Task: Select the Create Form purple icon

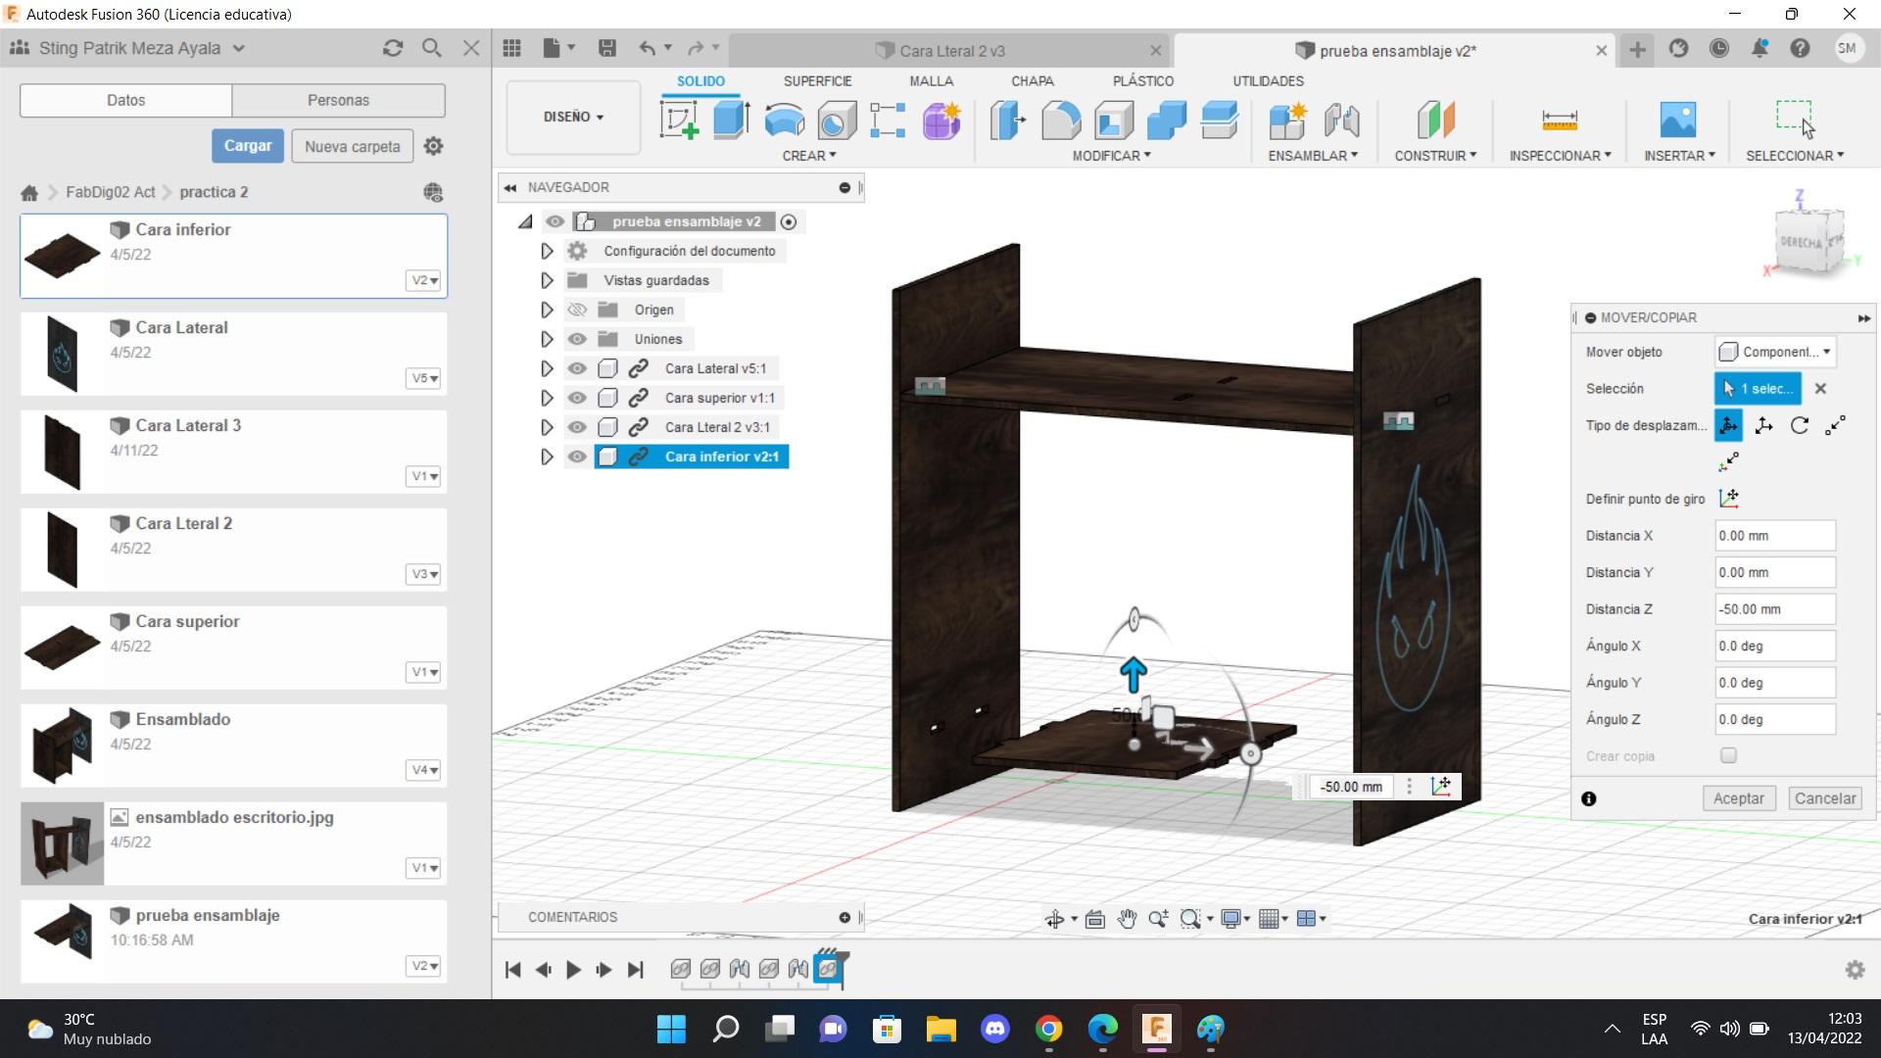Action: click(941, 120)
